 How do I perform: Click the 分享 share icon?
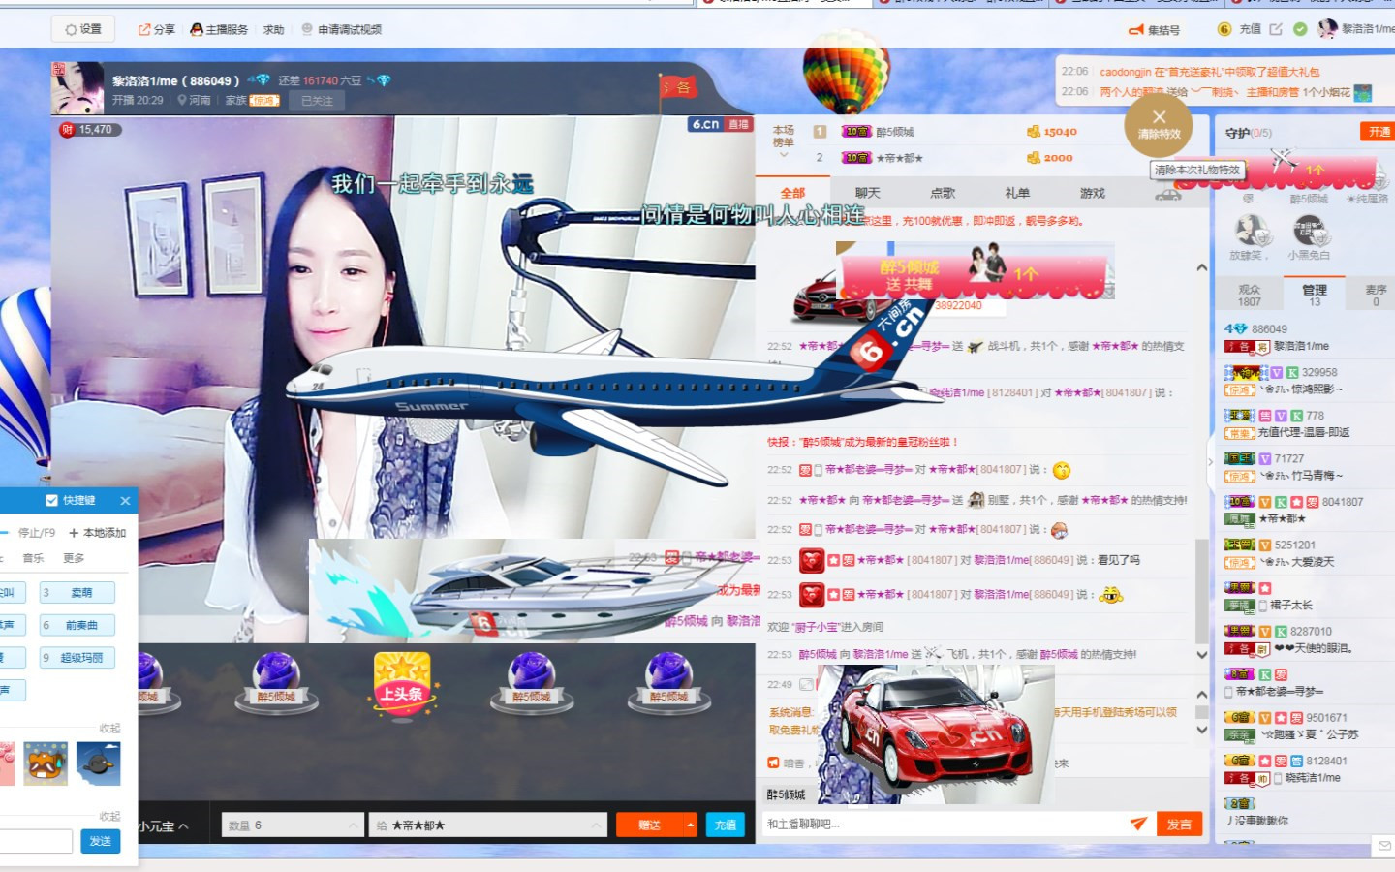tap(144, 29)
